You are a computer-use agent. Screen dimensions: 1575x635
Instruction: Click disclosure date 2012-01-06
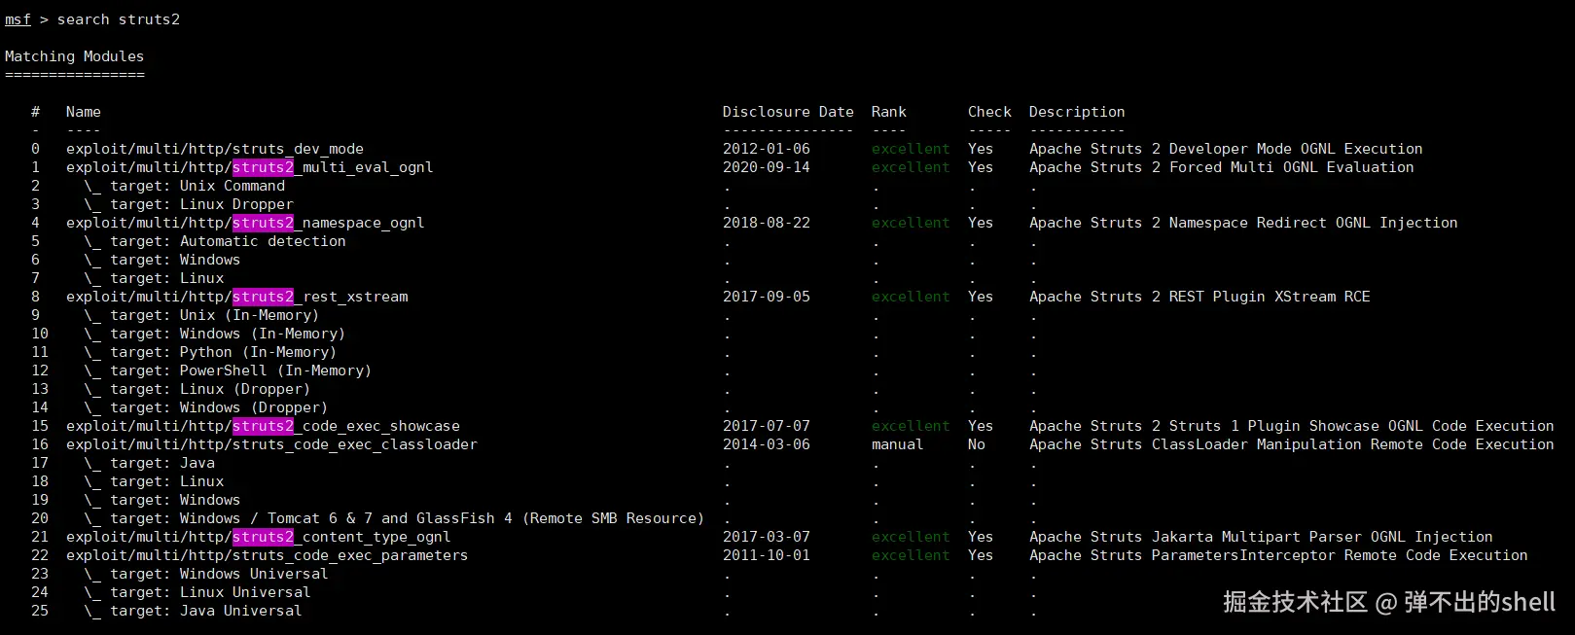click(x=767, y=149)
